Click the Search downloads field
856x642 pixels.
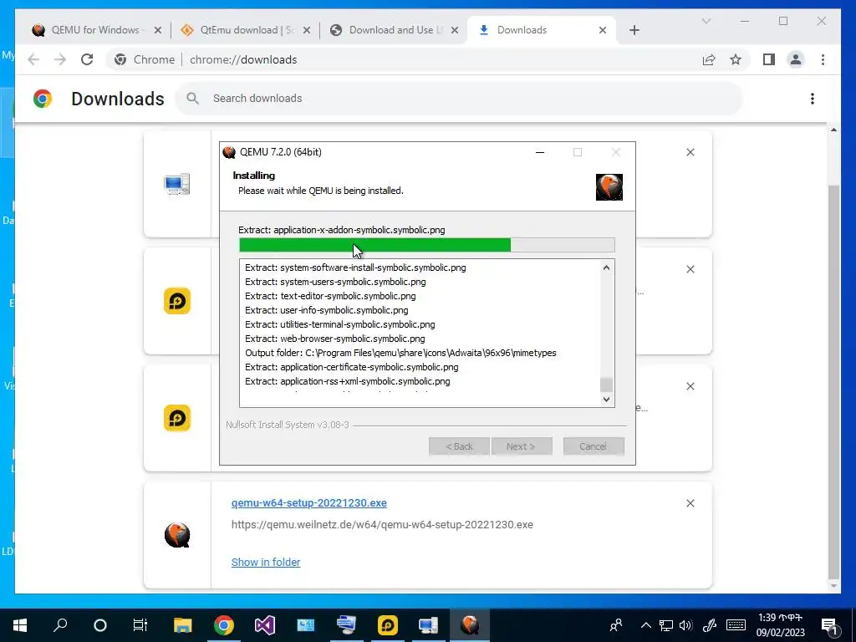coord(459,99)
